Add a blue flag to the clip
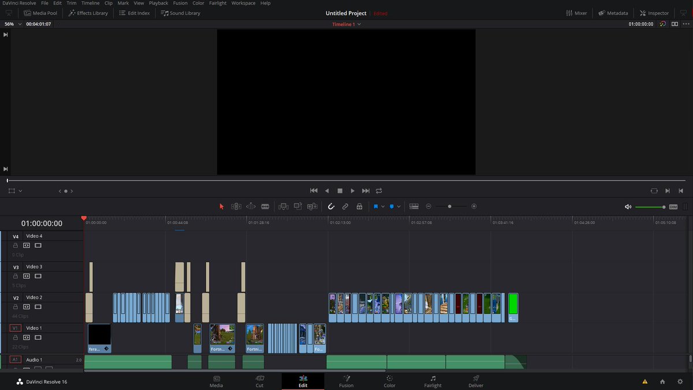Screen dimensions: 693x390 pyautogui.click(x=376, y=206)
